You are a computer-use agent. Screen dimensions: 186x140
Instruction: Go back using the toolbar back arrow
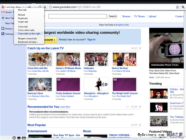[30, 7]
